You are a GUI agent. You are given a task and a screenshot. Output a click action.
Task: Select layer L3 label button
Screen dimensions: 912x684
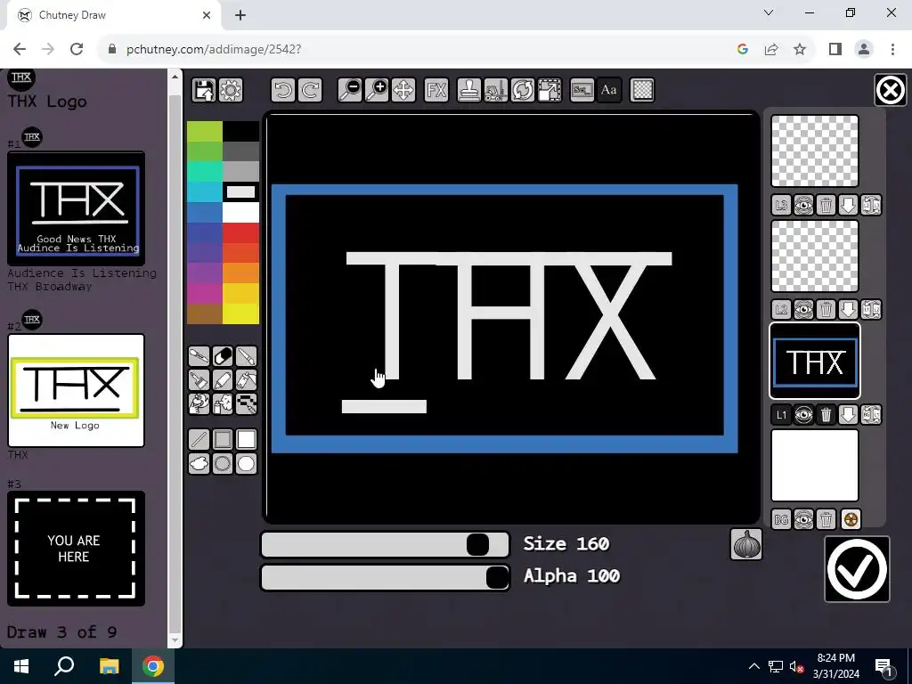[x=781, y=206]
